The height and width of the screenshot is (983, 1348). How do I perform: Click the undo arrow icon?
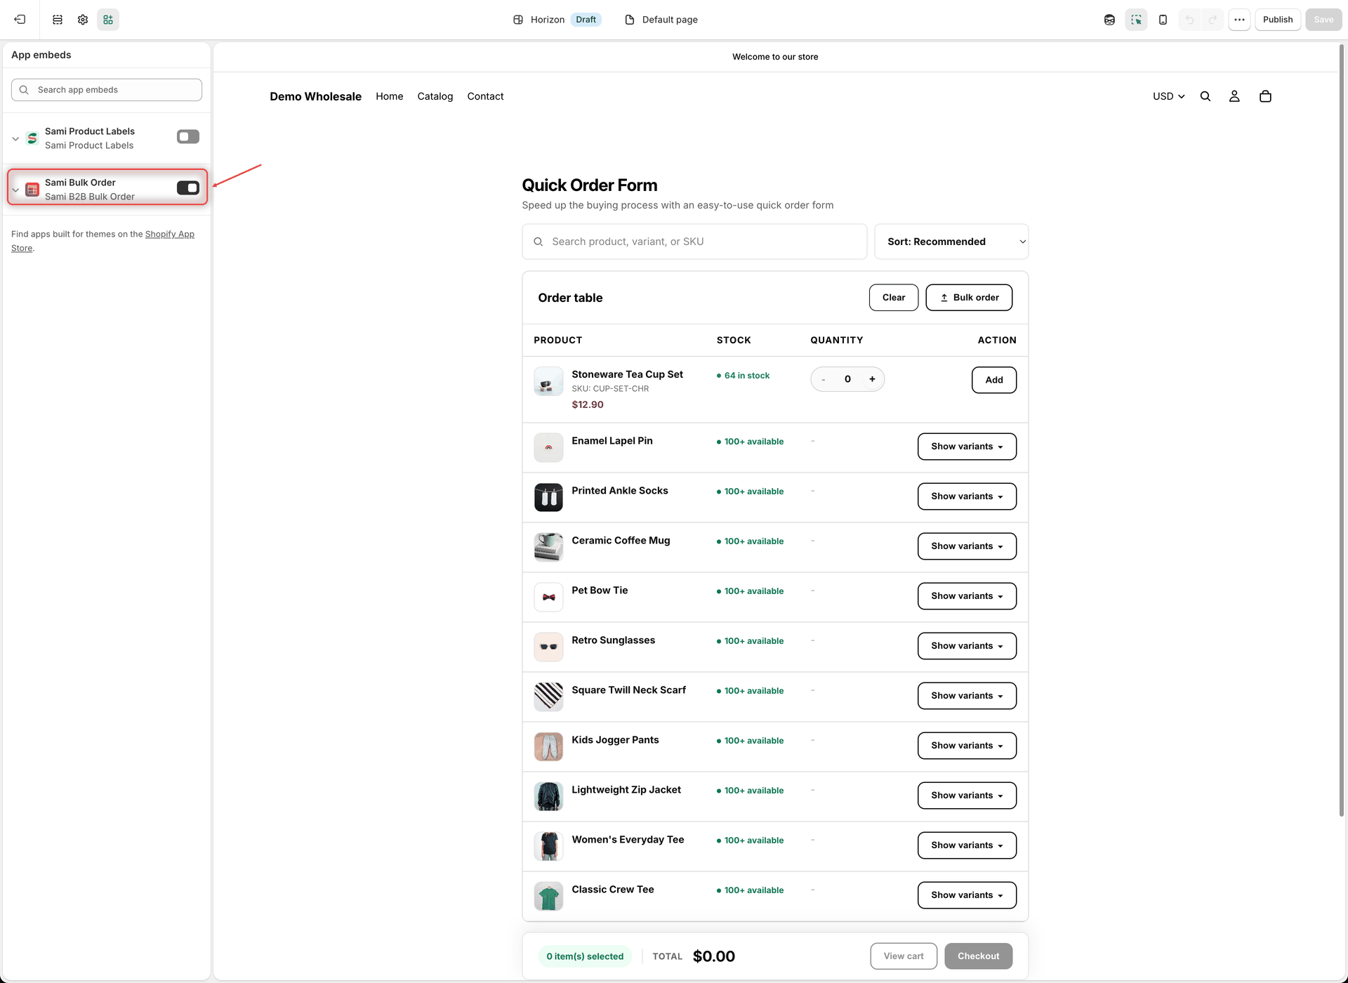(x=1189, y=20)
